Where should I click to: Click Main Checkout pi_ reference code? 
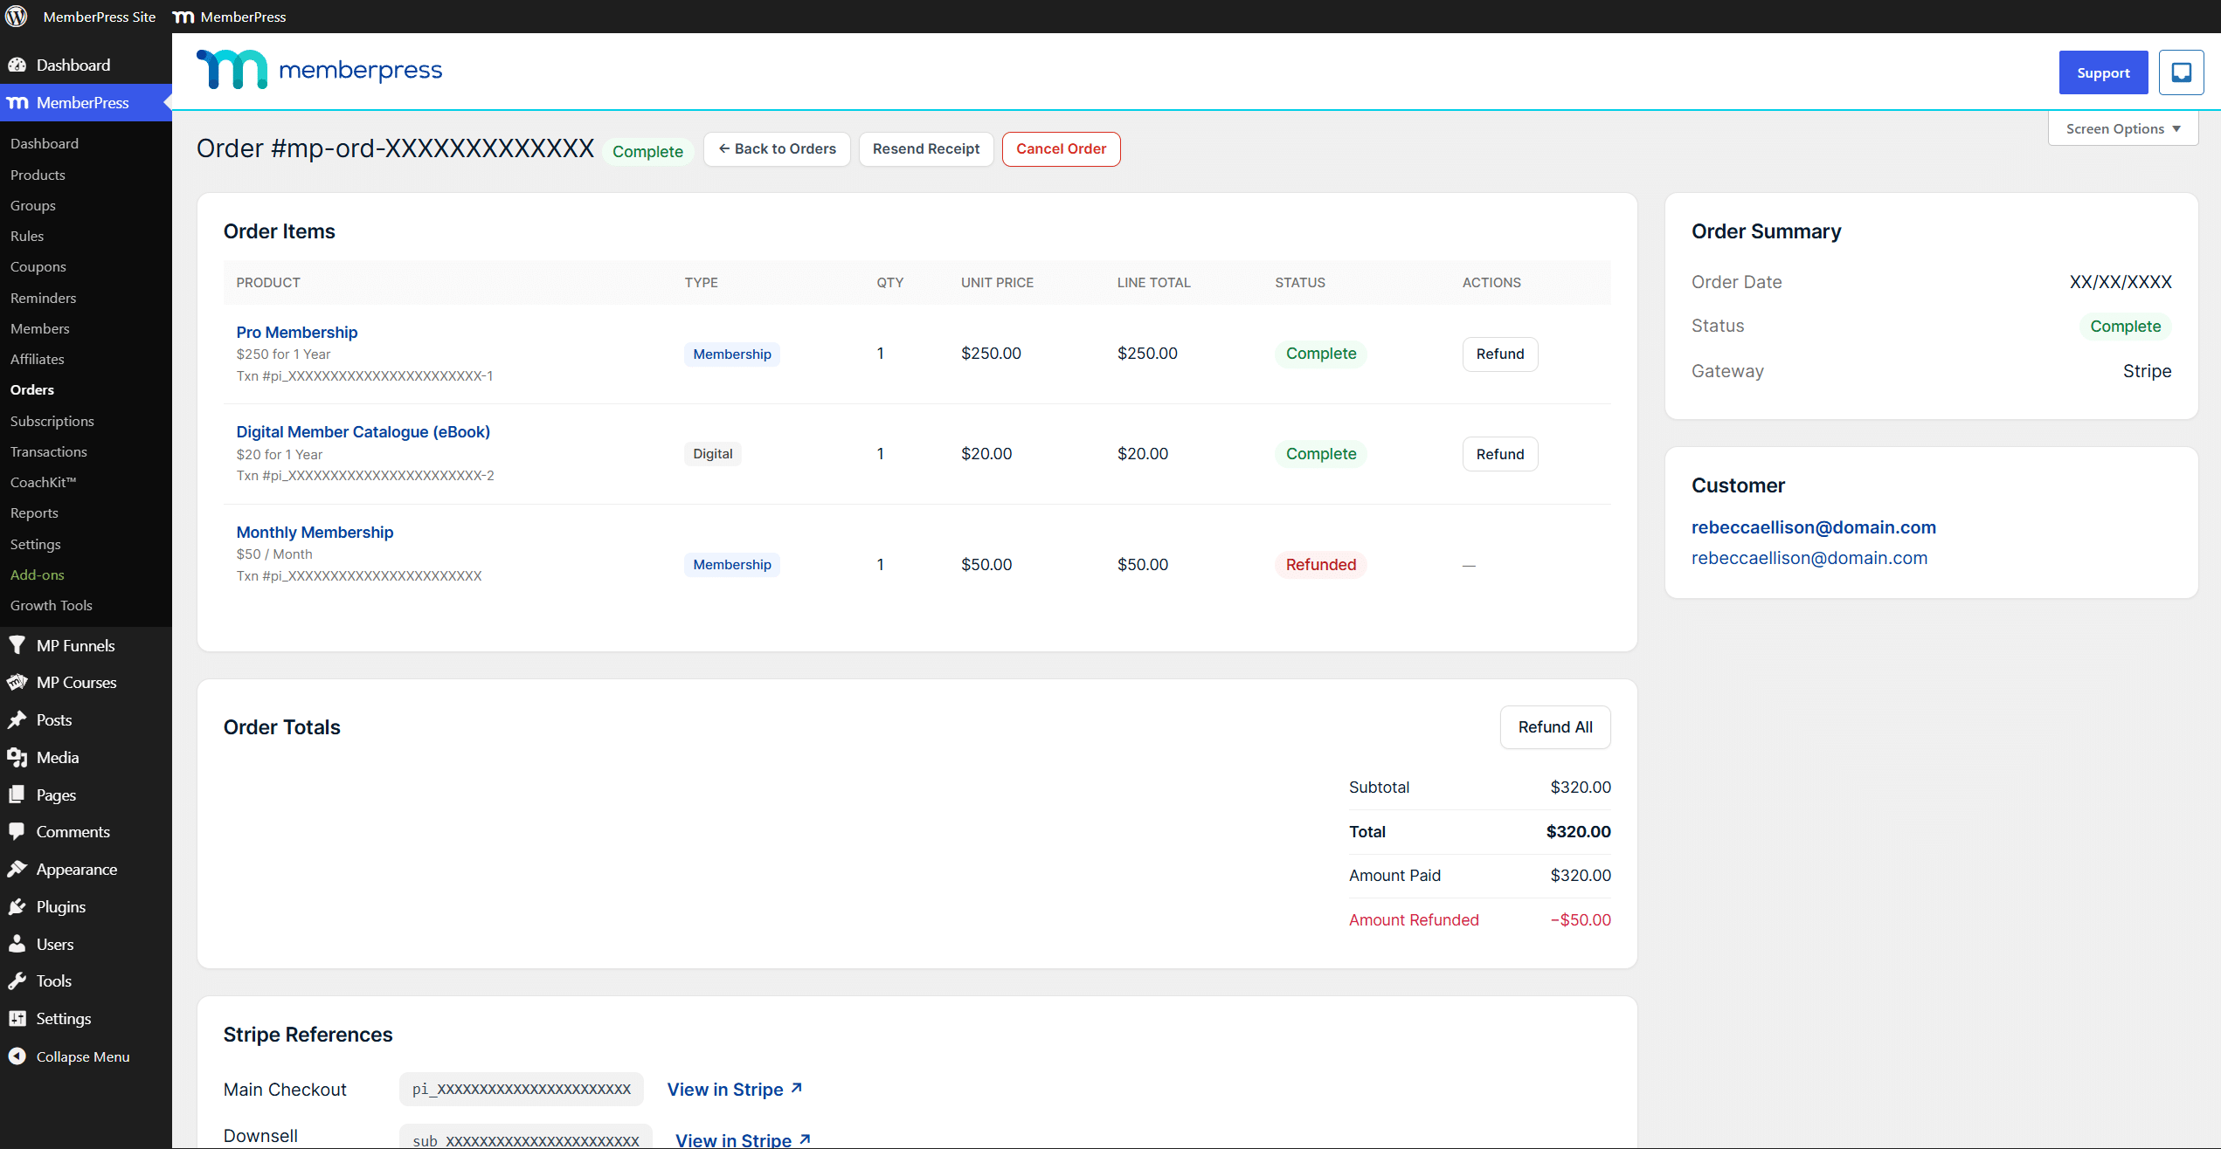click(x=522, y=1090)
